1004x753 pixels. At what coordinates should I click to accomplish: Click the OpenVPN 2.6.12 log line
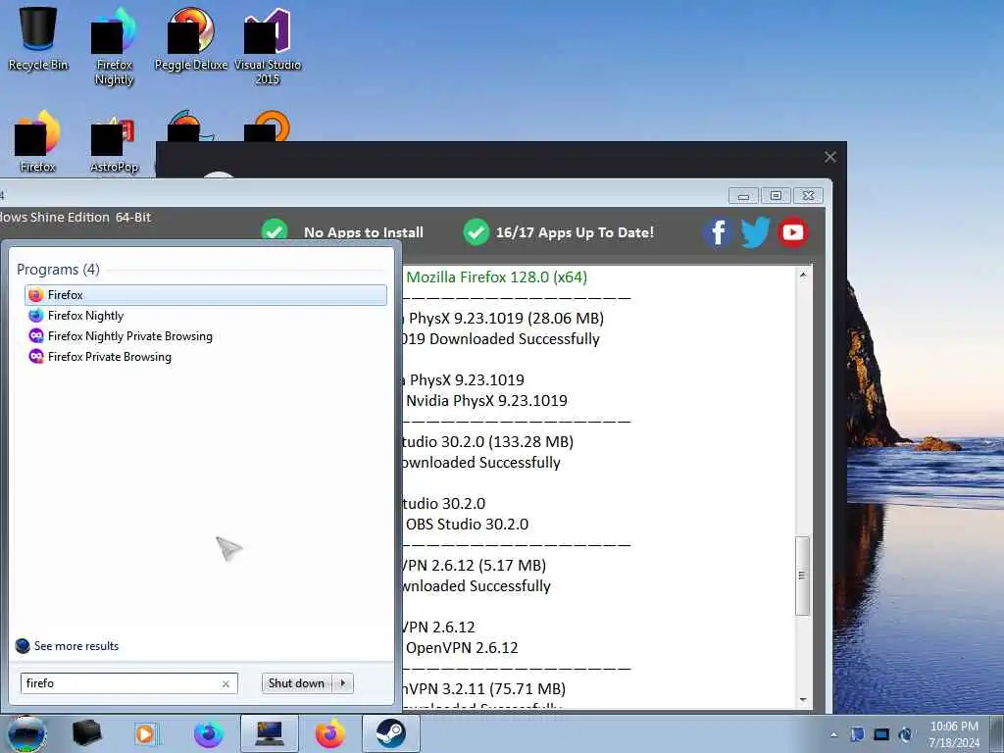coord(463,647)
